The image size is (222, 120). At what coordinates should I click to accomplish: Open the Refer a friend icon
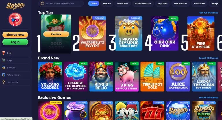coord(4,75)
